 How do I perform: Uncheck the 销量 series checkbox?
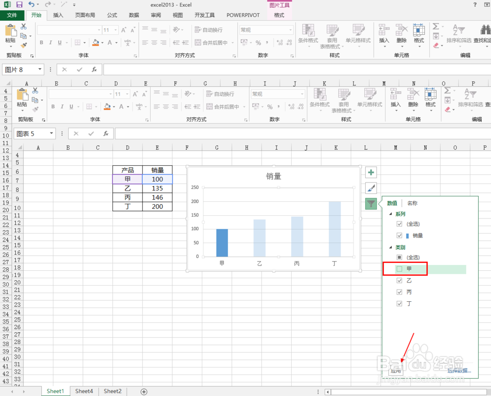399,235
